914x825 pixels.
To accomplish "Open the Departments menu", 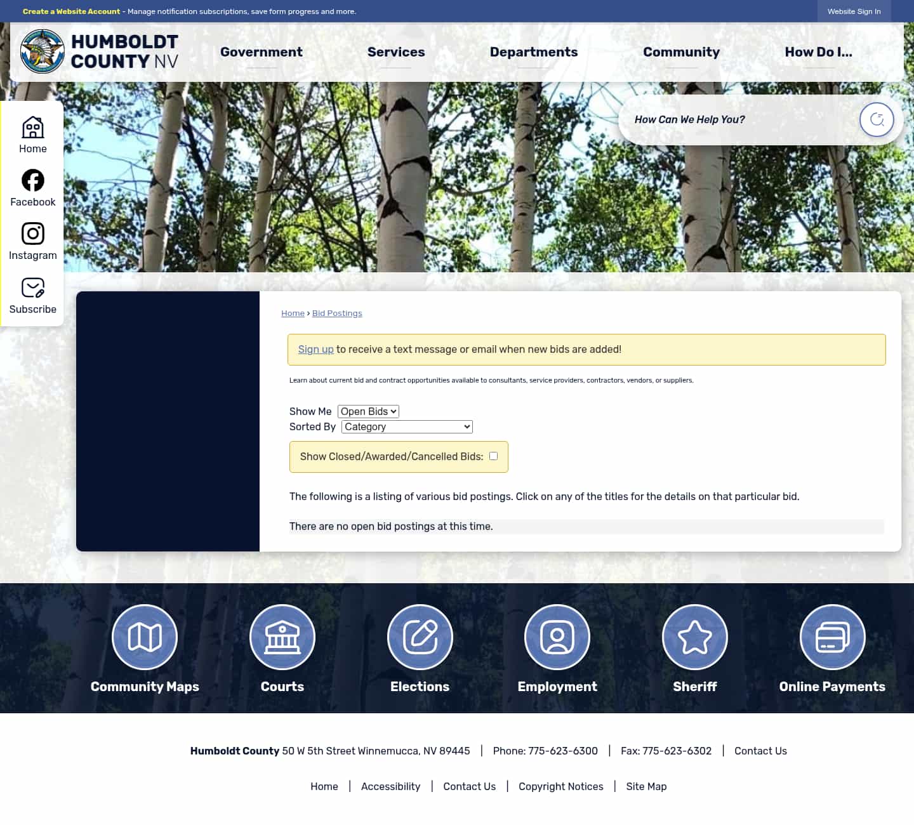I will click(534, 52).
